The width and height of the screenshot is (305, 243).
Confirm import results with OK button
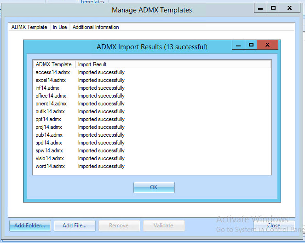pyautogui.click(x=154, y=187)
